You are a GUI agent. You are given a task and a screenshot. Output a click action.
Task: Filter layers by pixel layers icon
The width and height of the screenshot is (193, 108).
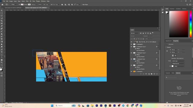[141, 33]
